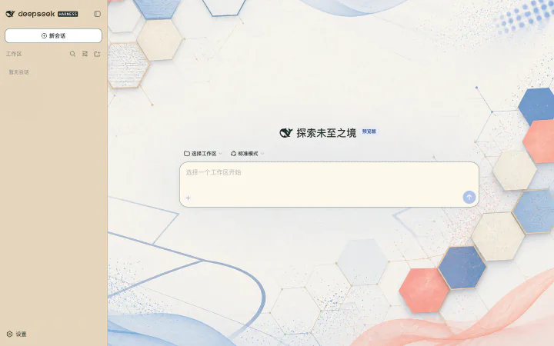Viewport: 554px width, 346px height.
Task: Click the 暂无会话 empty list text
Action: click(x=18, y=72)
